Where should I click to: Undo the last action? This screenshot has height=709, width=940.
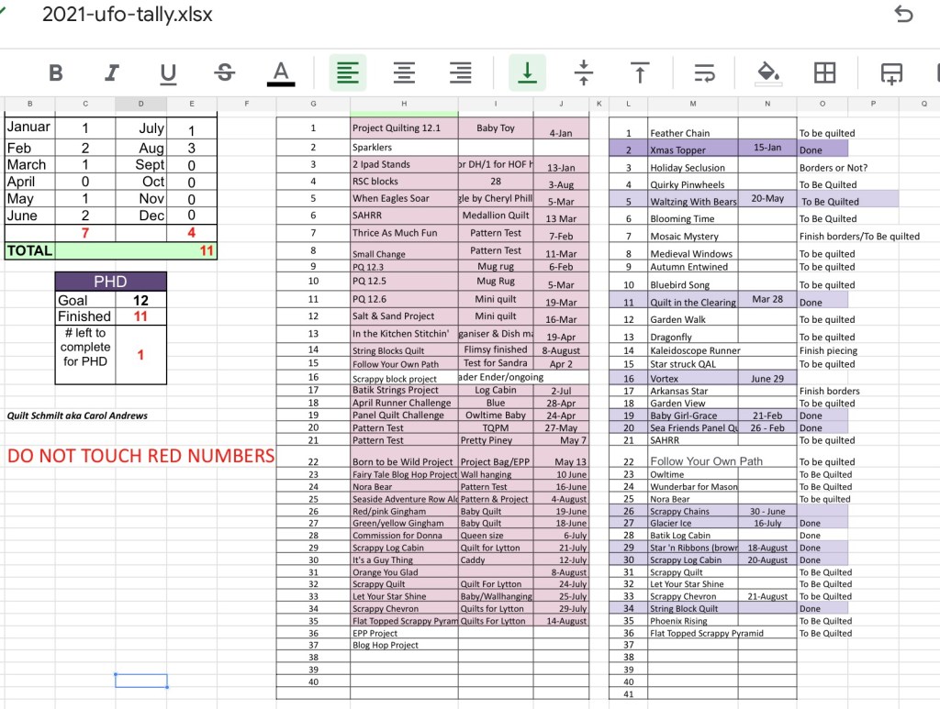click(x=903, y=15)
